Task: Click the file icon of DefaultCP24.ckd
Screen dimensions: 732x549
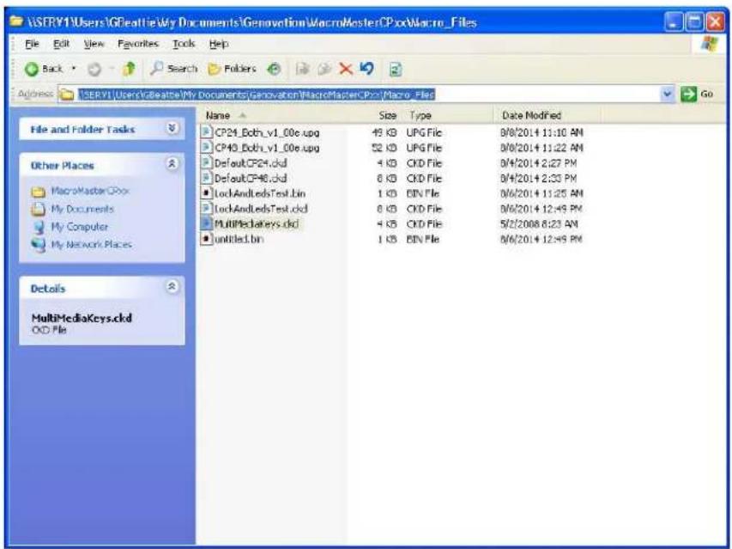Action: coord(206,163)
